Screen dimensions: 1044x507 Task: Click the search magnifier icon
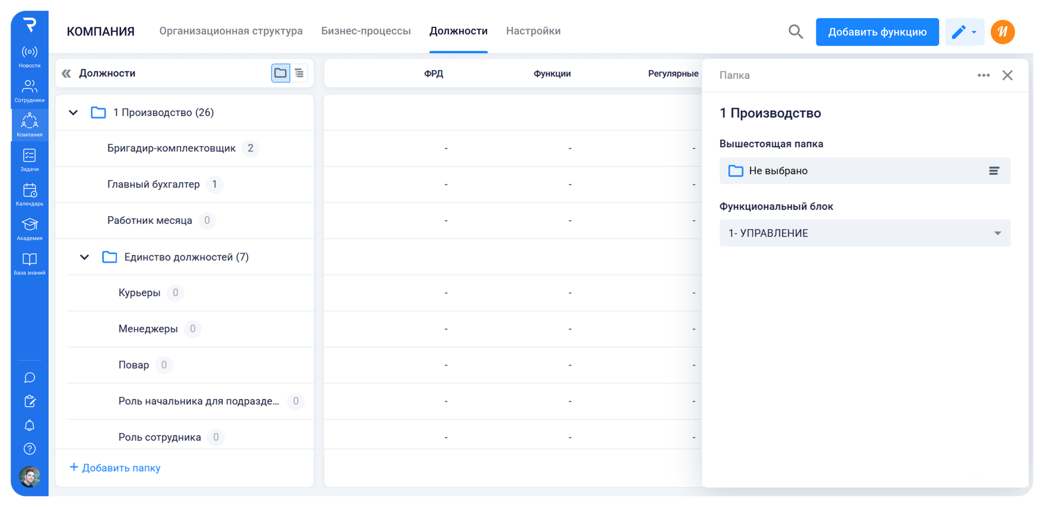pos(795,32)
